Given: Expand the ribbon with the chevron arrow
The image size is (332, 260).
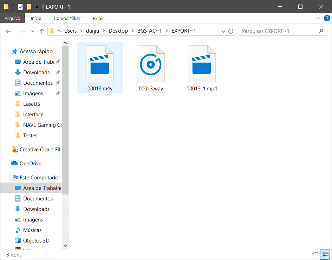Looking at the screenshot, I should [318, 18].
